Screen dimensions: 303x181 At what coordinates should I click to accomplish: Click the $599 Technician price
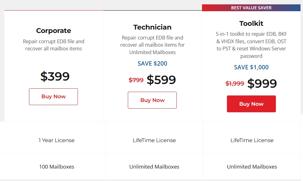coord(161,80)
